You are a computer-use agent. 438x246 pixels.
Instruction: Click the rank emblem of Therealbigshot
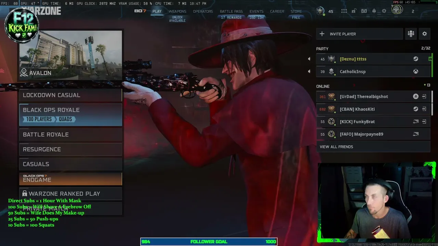point(331,97)
